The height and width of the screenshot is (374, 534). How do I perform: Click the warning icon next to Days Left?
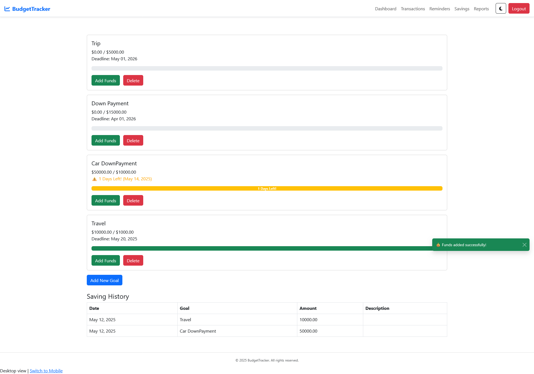coord(95,179)
